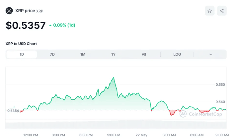Open the share icon button
The image size is (235, 138).
click(x=222, y=11)
